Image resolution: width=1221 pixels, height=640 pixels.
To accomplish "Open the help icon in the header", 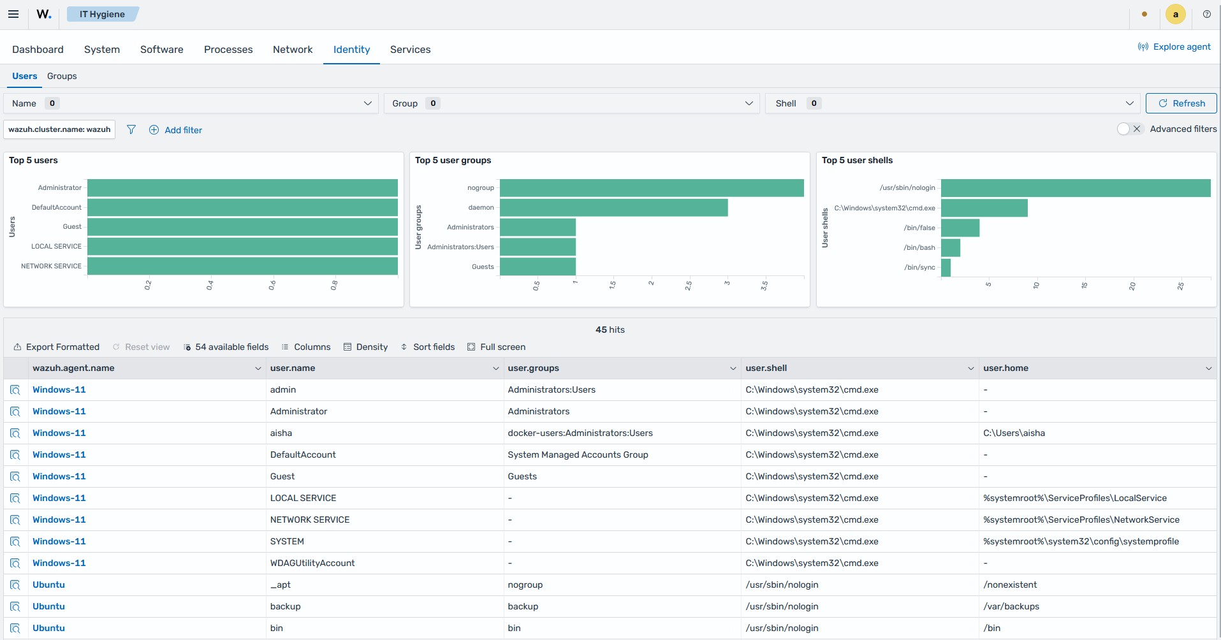I will [1206, 14].
